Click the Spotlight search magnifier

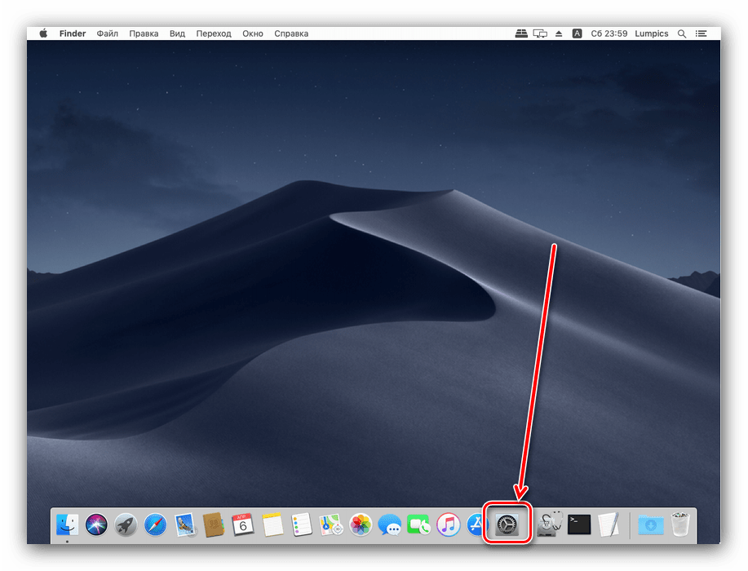tap(682, 33)
